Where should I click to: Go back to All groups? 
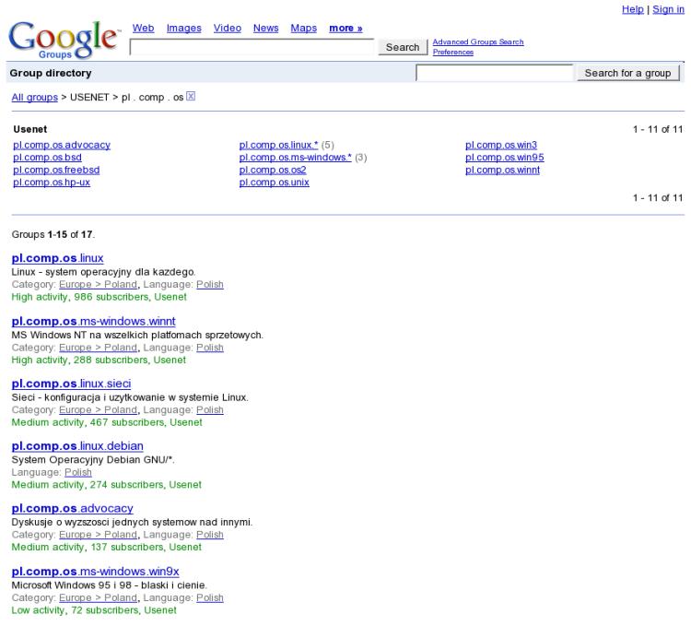(x=35, y=97)
